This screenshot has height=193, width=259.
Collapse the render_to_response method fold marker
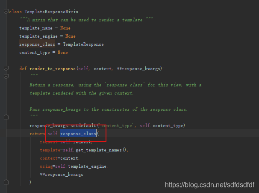tap(6, 68)
